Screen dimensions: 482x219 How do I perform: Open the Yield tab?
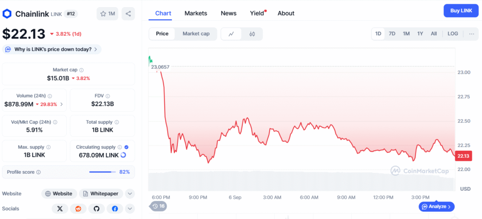point(257,13)
